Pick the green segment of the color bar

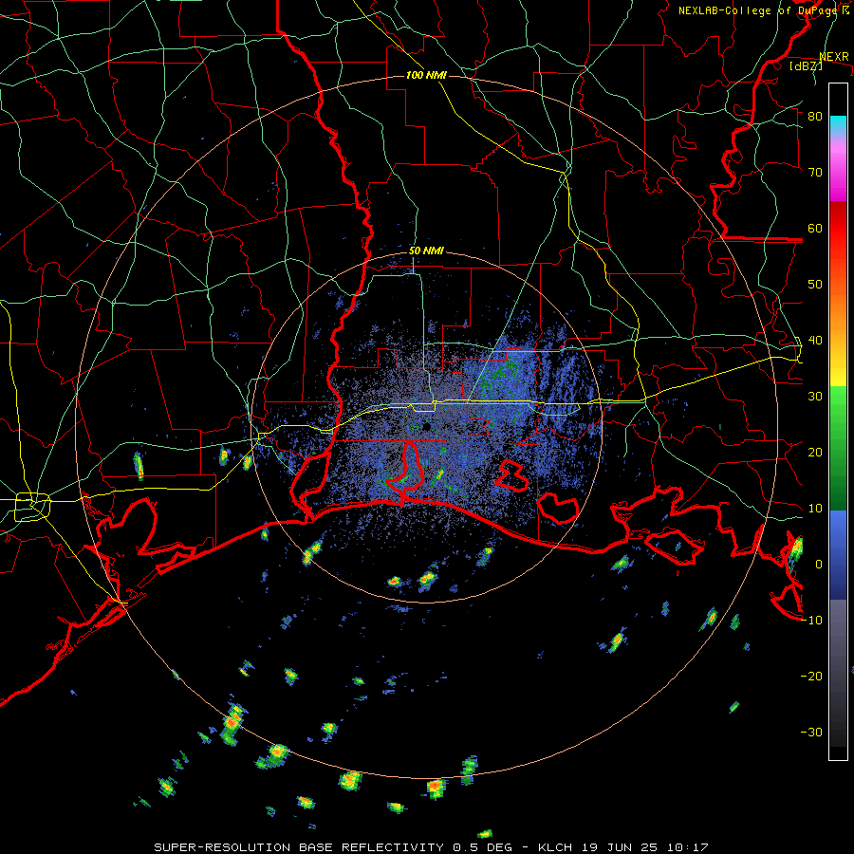click(838, 448)
